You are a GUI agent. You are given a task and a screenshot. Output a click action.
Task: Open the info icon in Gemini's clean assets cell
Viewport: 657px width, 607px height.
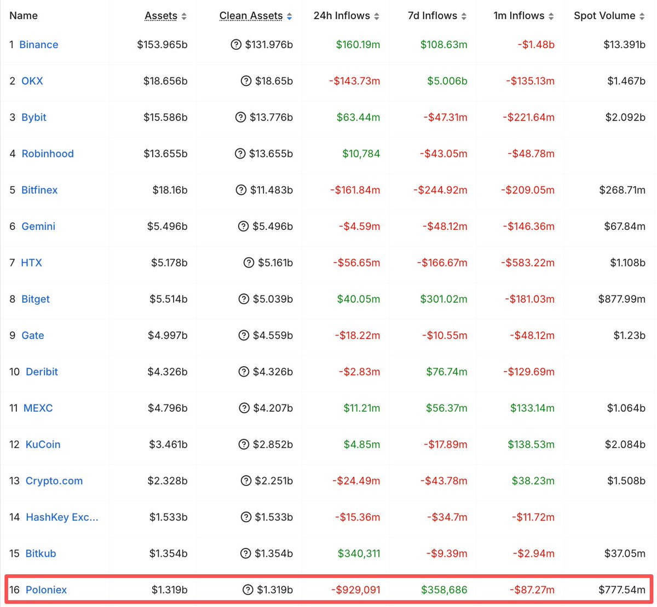pyautogui.click(x=244, y=226)
